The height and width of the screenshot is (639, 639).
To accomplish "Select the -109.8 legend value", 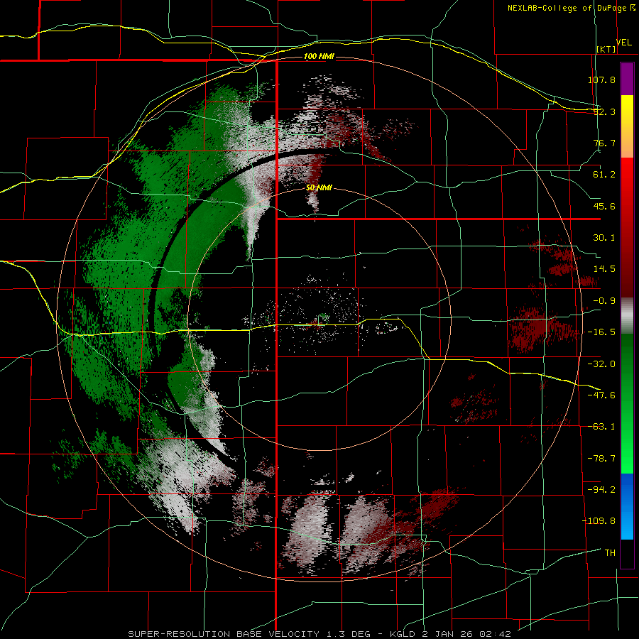I will (599, 521).
